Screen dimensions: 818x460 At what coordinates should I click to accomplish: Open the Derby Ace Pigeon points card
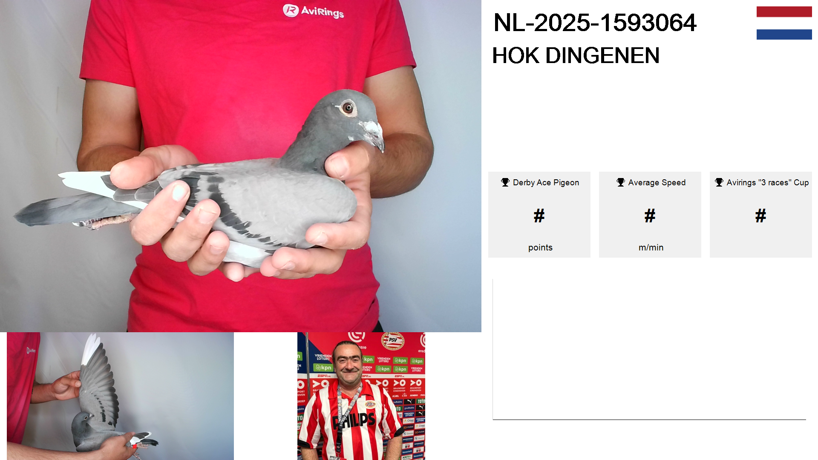click(539, 215)
